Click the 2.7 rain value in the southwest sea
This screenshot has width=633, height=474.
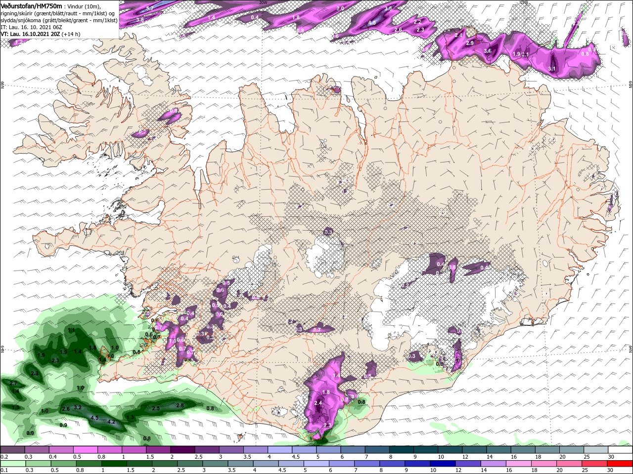click(13, 383)
